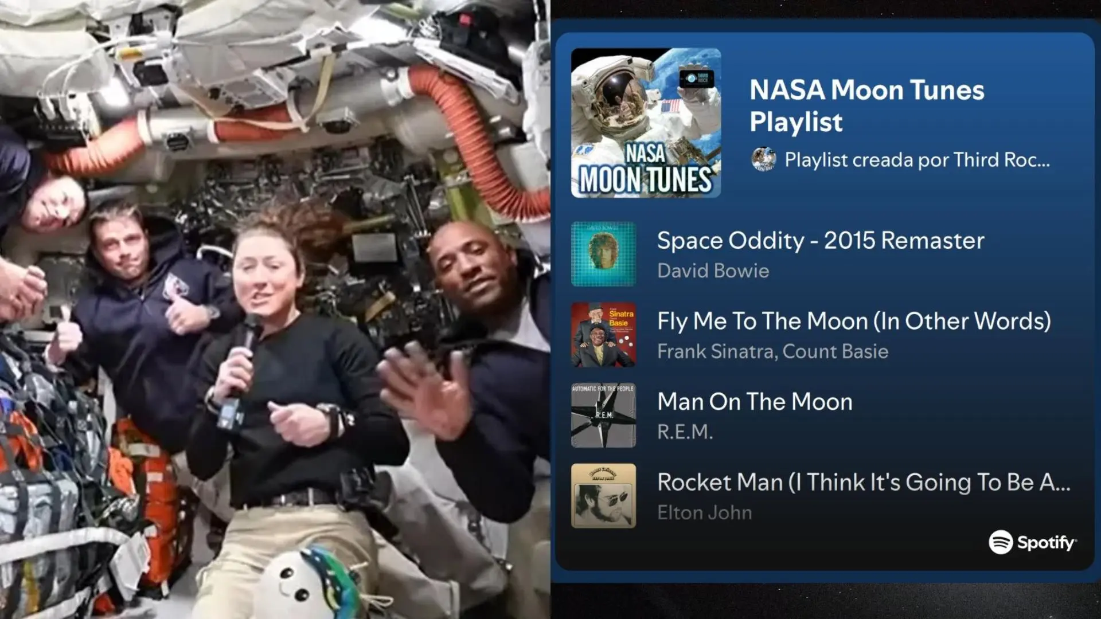Screen dimensions: 1101x619
Task: Open the Space Oddity album art
Action: [x=603, y=254]
